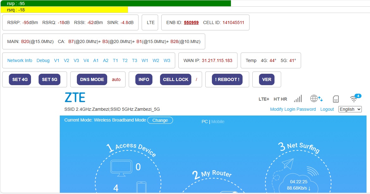Select the T1 link
This screenshot has width=370, height=194.
[115, 60]
